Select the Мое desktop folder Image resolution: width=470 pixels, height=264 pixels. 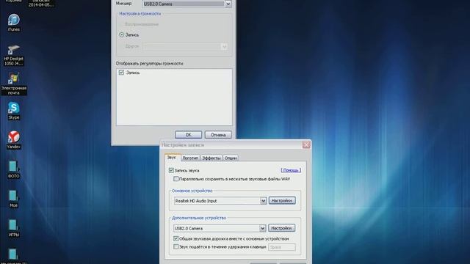pos(13,199)
